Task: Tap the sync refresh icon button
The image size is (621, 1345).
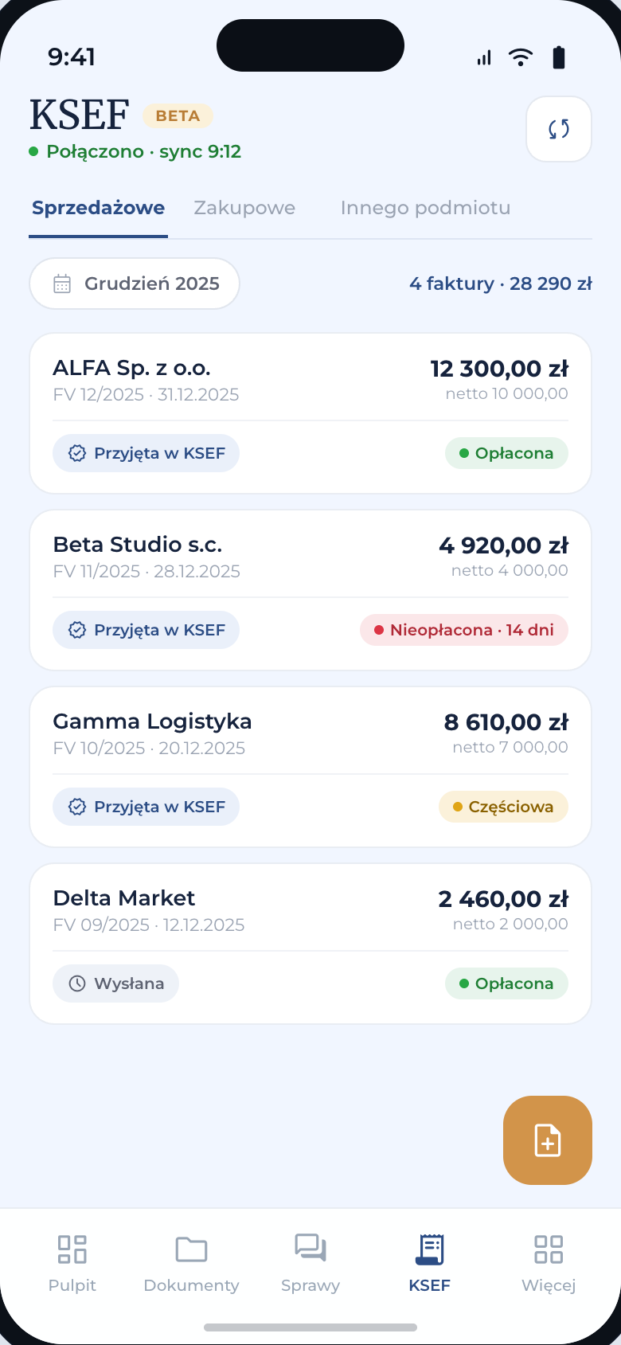Action: point(559,129)
